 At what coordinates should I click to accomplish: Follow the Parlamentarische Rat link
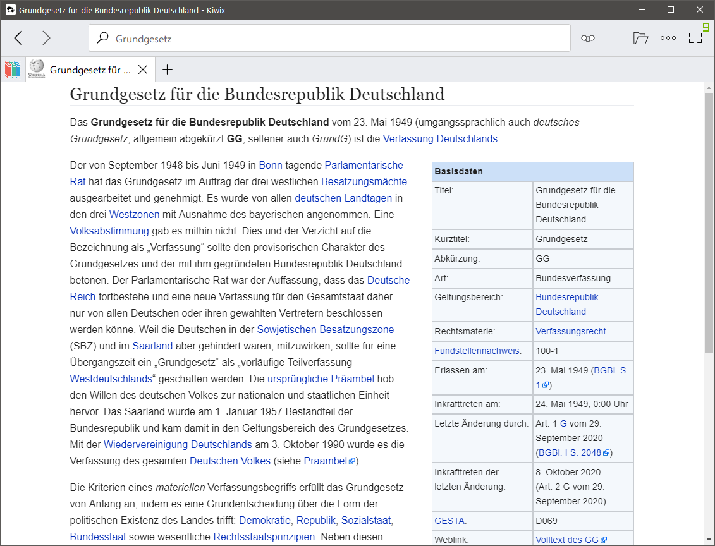(364, 166)
